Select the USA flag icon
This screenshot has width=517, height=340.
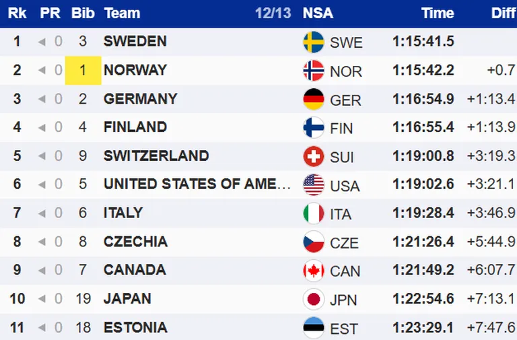pos(313,184)
